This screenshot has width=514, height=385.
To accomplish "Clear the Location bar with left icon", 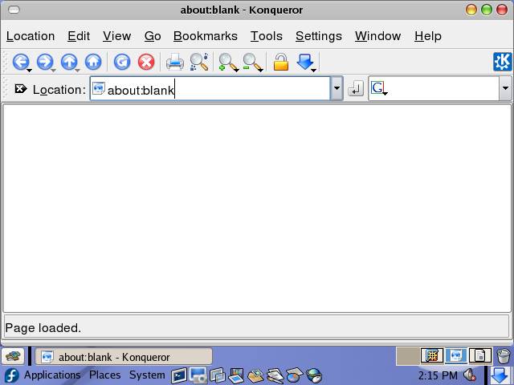I will (20, 89).
